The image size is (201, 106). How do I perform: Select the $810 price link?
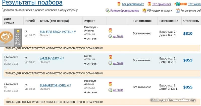coord(188,34)
